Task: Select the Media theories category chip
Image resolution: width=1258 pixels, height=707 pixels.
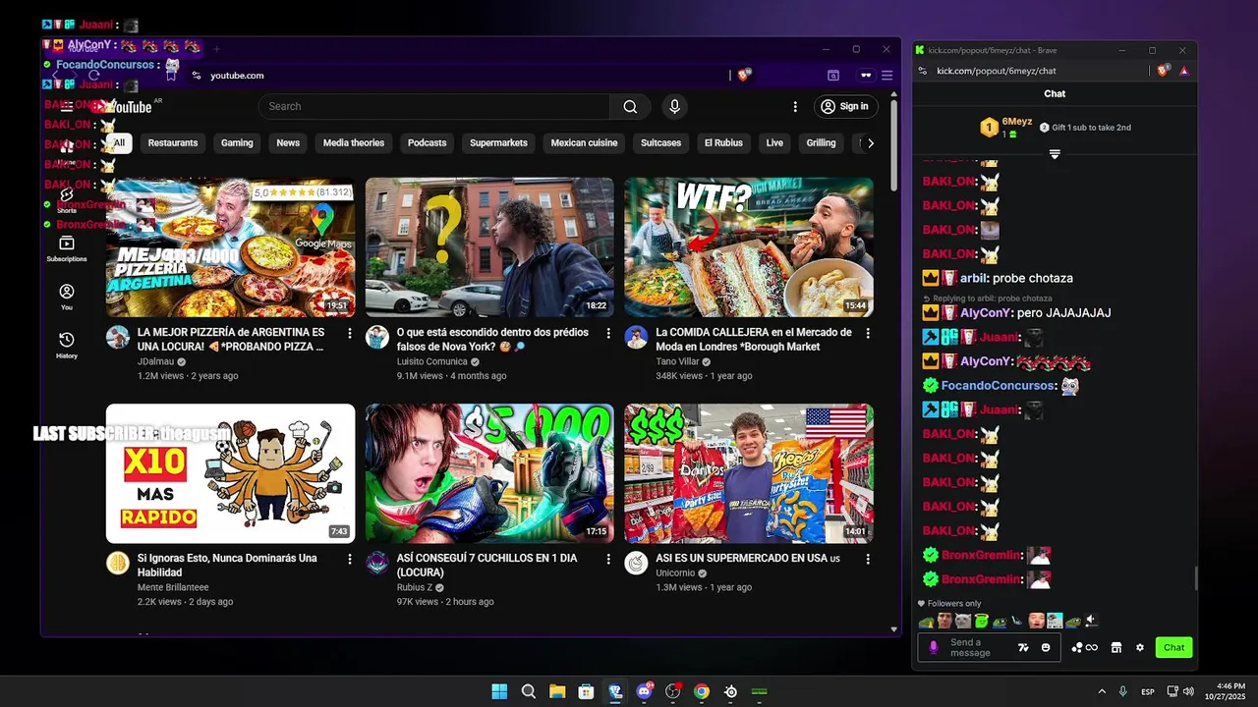Action: 354,142
